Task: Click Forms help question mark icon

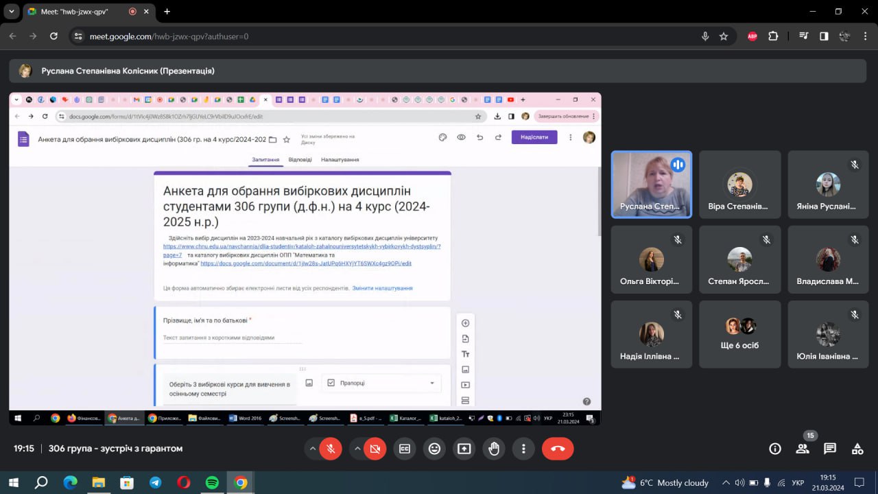Action: coord(586,401)
